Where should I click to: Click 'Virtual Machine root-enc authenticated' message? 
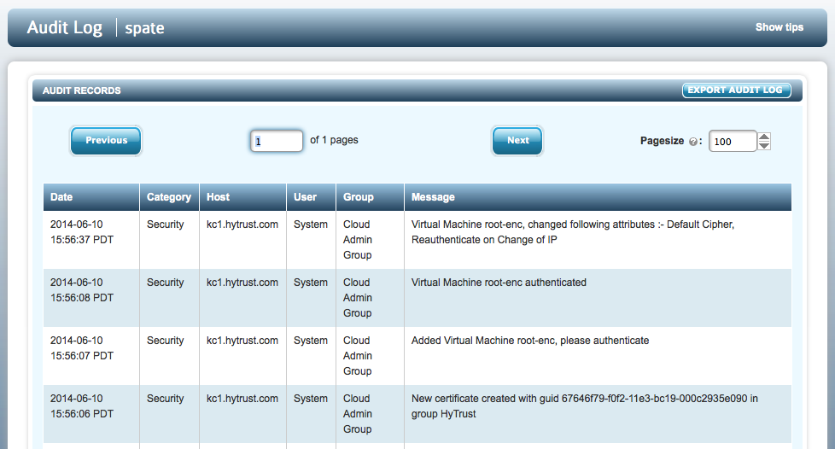point(499,283)
